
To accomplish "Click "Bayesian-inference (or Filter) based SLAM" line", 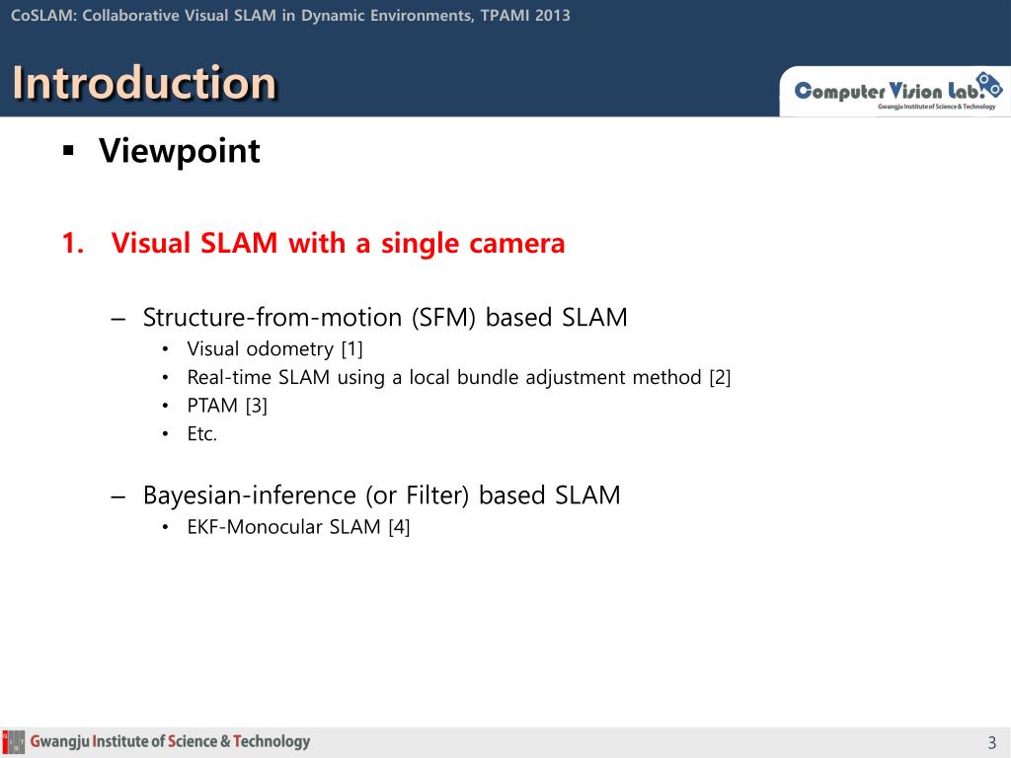I will [x=382, y=495].
